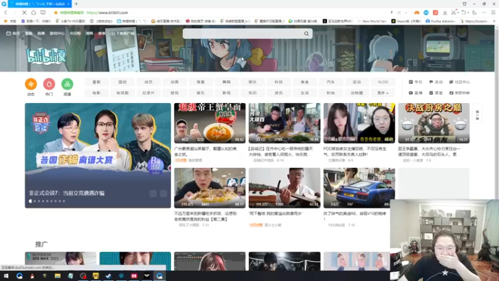Open the 生活 category
The image size is (499, 281).
[304, 92]
